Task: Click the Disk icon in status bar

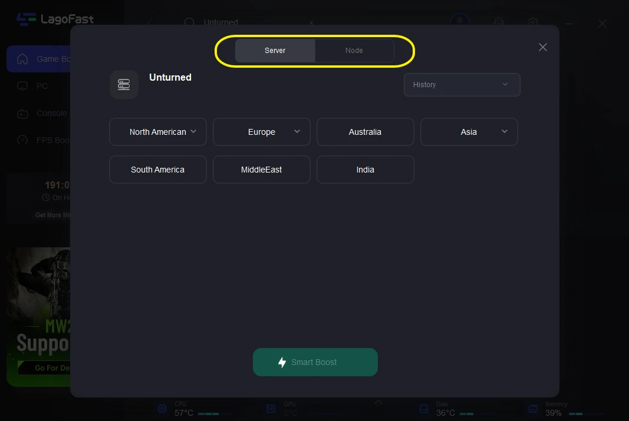Action: 423,409
